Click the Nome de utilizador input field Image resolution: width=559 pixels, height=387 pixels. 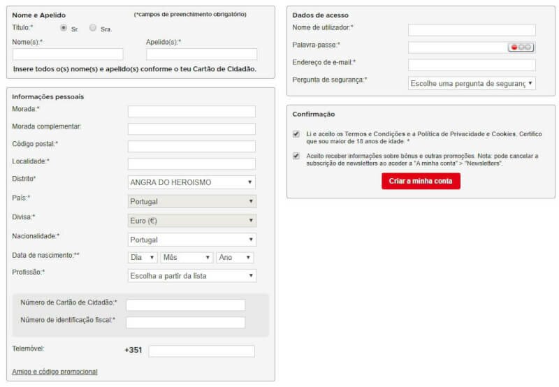click(x=472, y=30)
